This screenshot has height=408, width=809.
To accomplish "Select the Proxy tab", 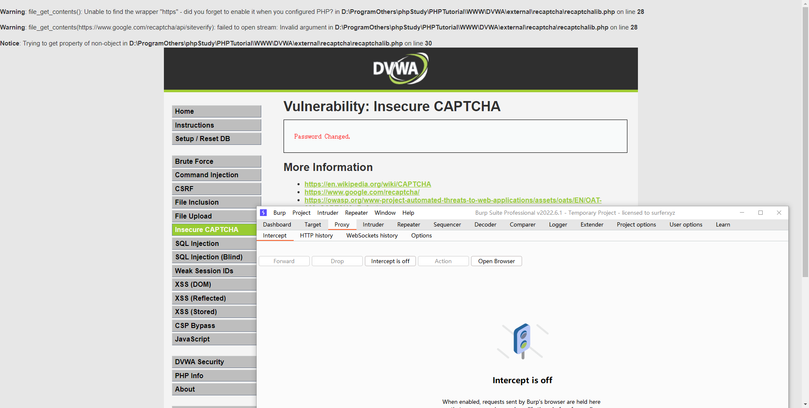I will tap(342, 224).
